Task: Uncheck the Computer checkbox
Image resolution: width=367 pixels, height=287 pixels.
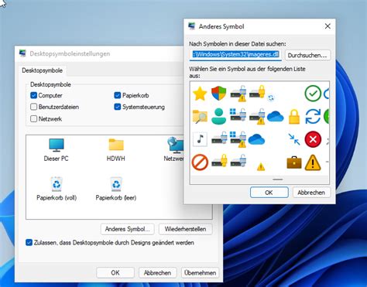Action: [x=34, y=95]
